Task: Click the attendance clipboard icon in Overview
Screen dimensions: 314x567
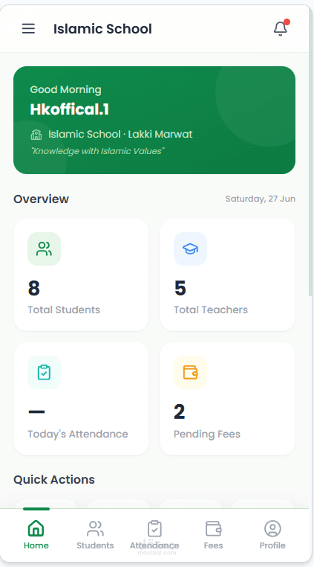Action: coord(44,373)
